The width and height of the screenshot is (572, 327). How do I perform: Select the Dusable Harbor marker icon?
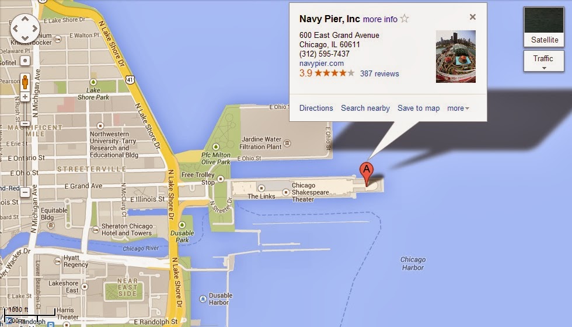coord(203,299)
